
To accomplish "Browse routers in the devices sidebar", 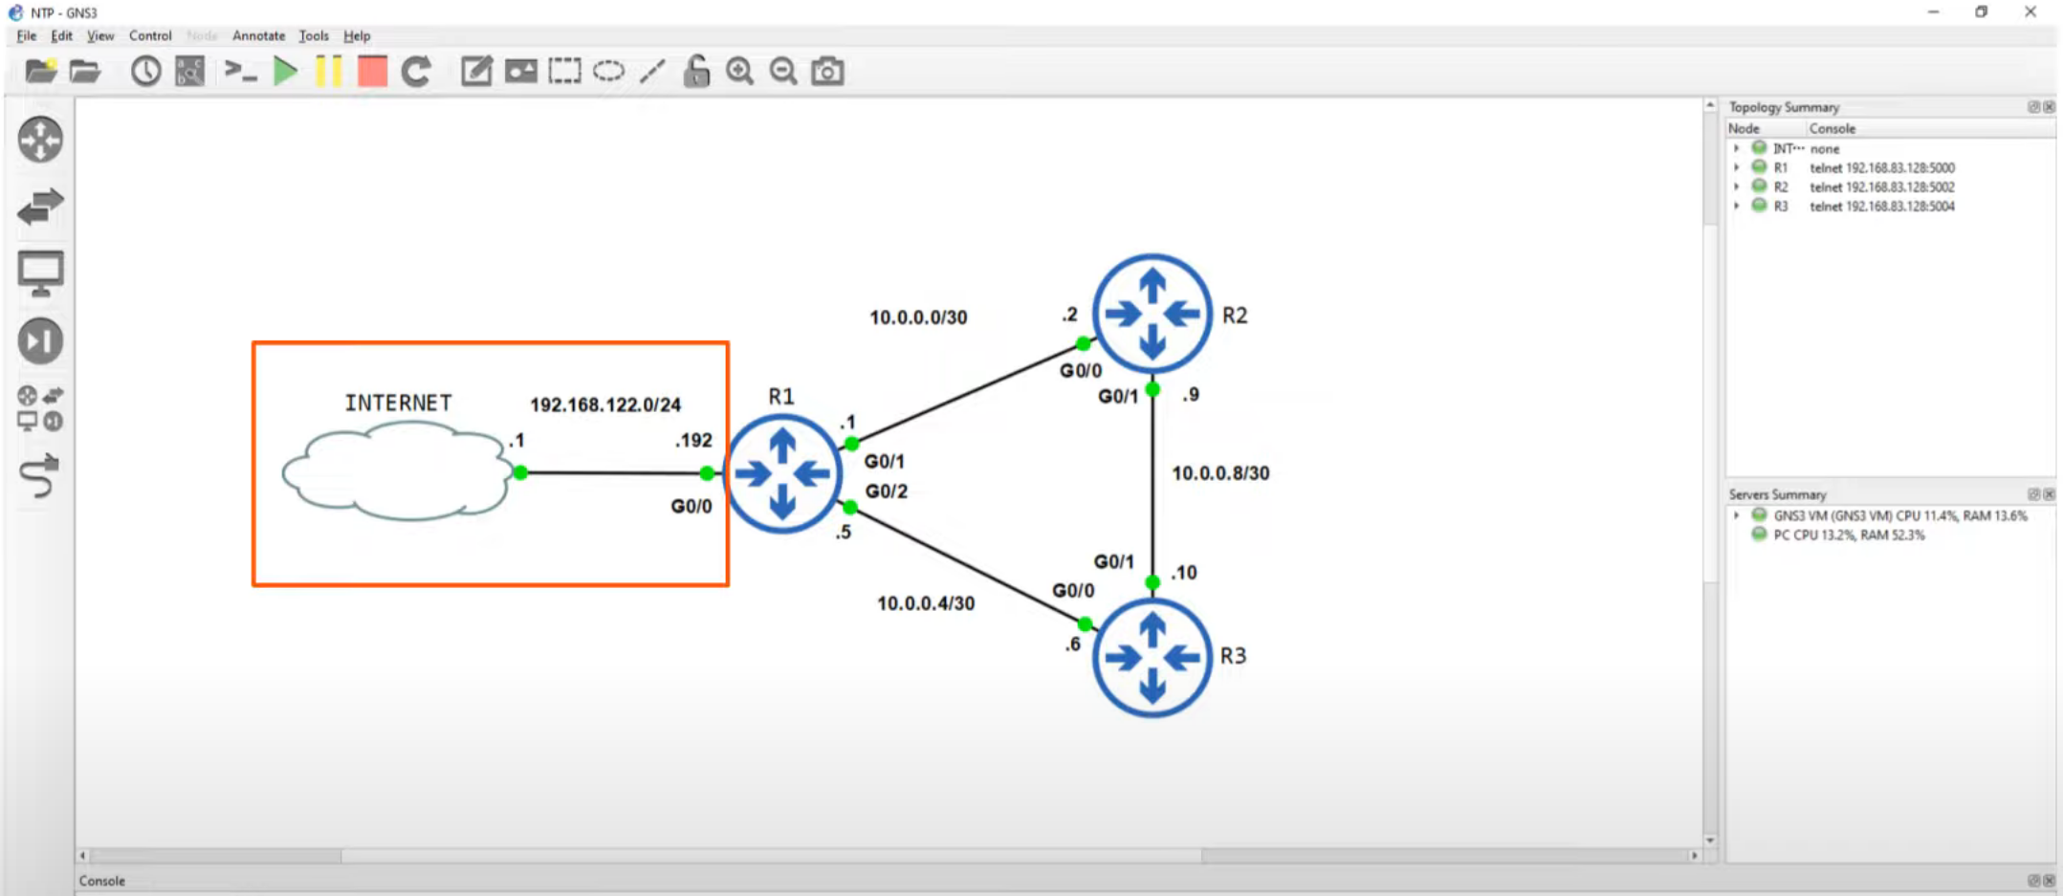I will (x=40, y=140).
